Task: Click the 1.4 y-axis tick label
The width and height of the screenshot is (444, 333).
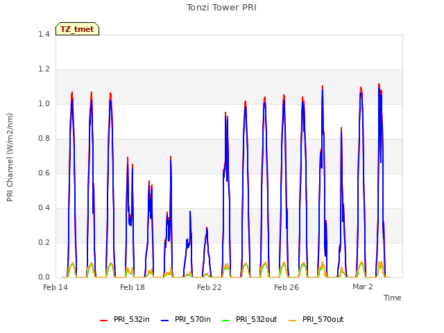Action: click(x=44, y=34)
